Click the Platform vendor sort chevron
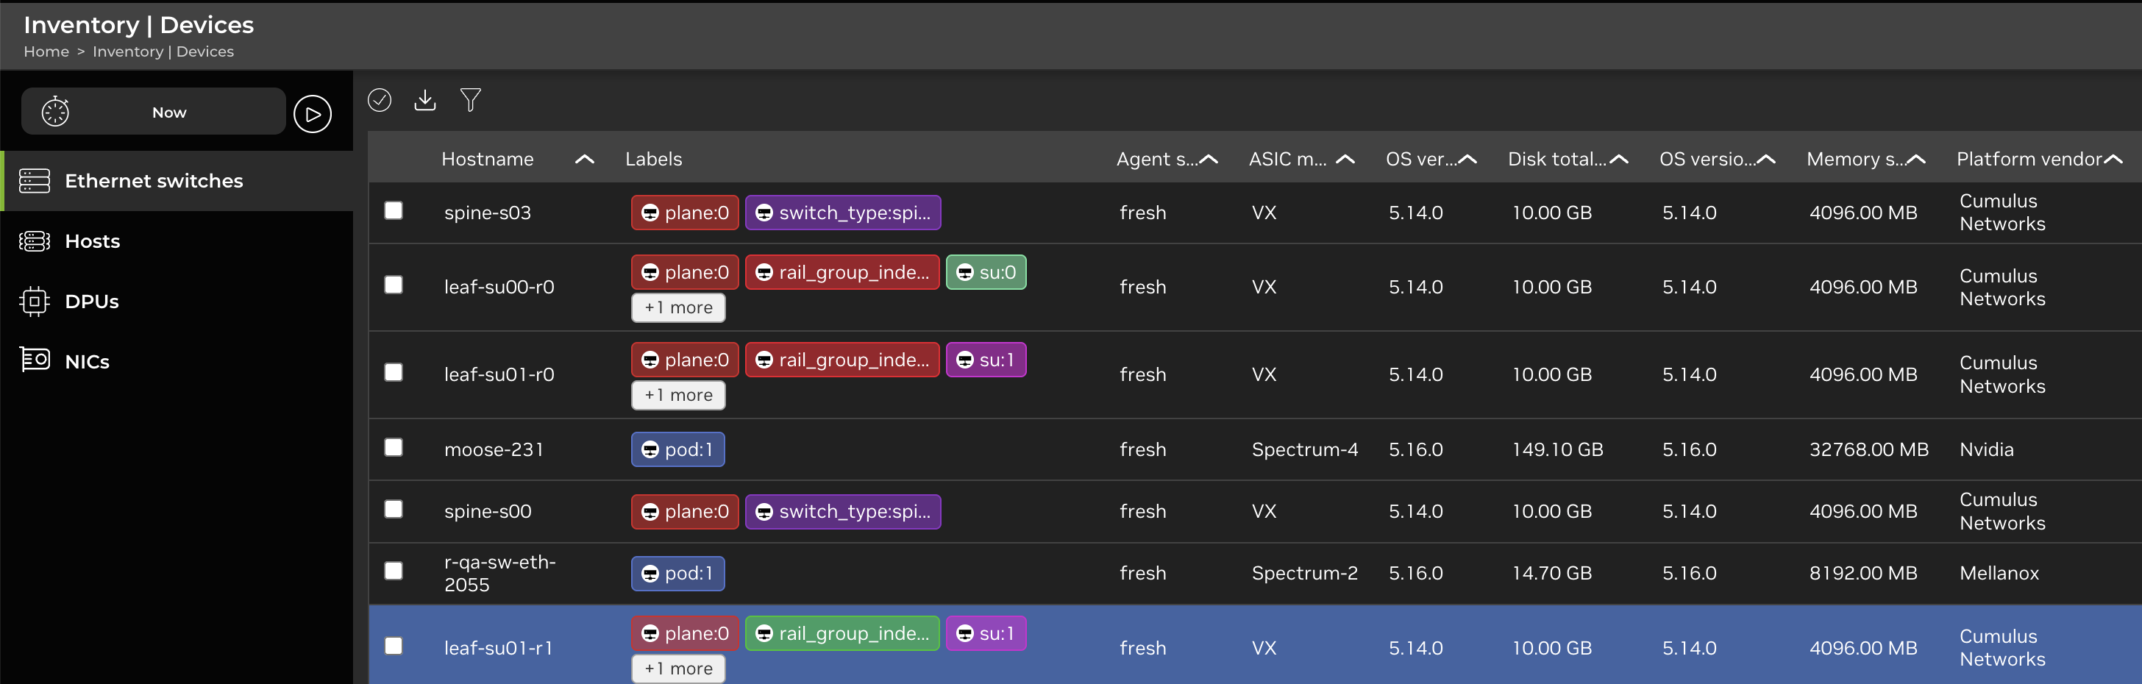This screenshot has width=2142, height=684. click(x=2112, y=160)
